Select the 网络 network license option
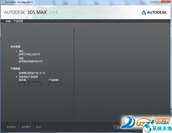Image resolution: width=172 pixels, height=133 pixels. tap(16, 58)
